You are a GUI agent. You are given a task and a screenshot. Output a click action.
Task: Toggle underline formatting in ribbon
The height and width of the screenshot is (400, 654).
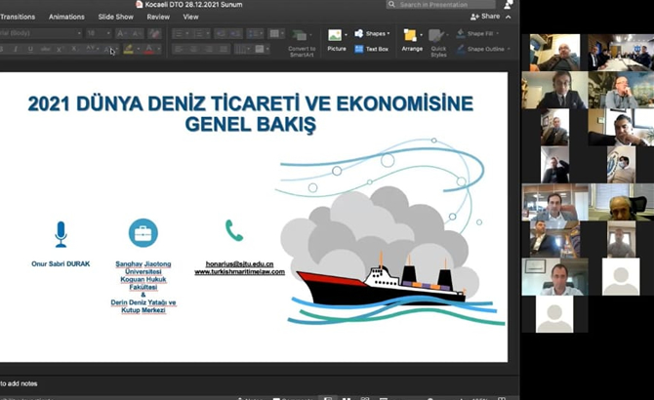pyautogui.click(x=29, y=49)
